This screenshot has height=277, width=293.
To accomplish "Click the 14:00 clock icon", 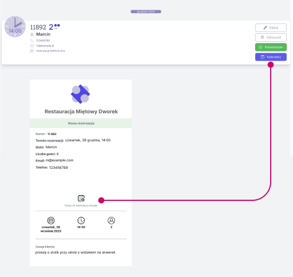I will click(15, 26).
